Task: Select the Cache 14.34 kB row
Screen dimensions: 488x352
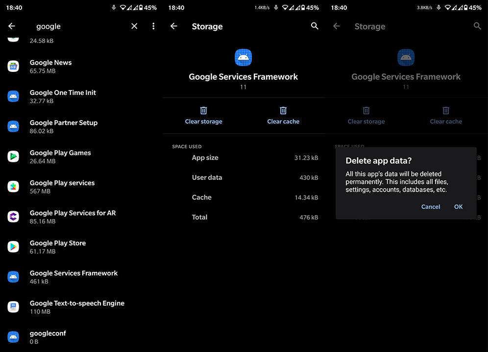Action: click(244, 198)
